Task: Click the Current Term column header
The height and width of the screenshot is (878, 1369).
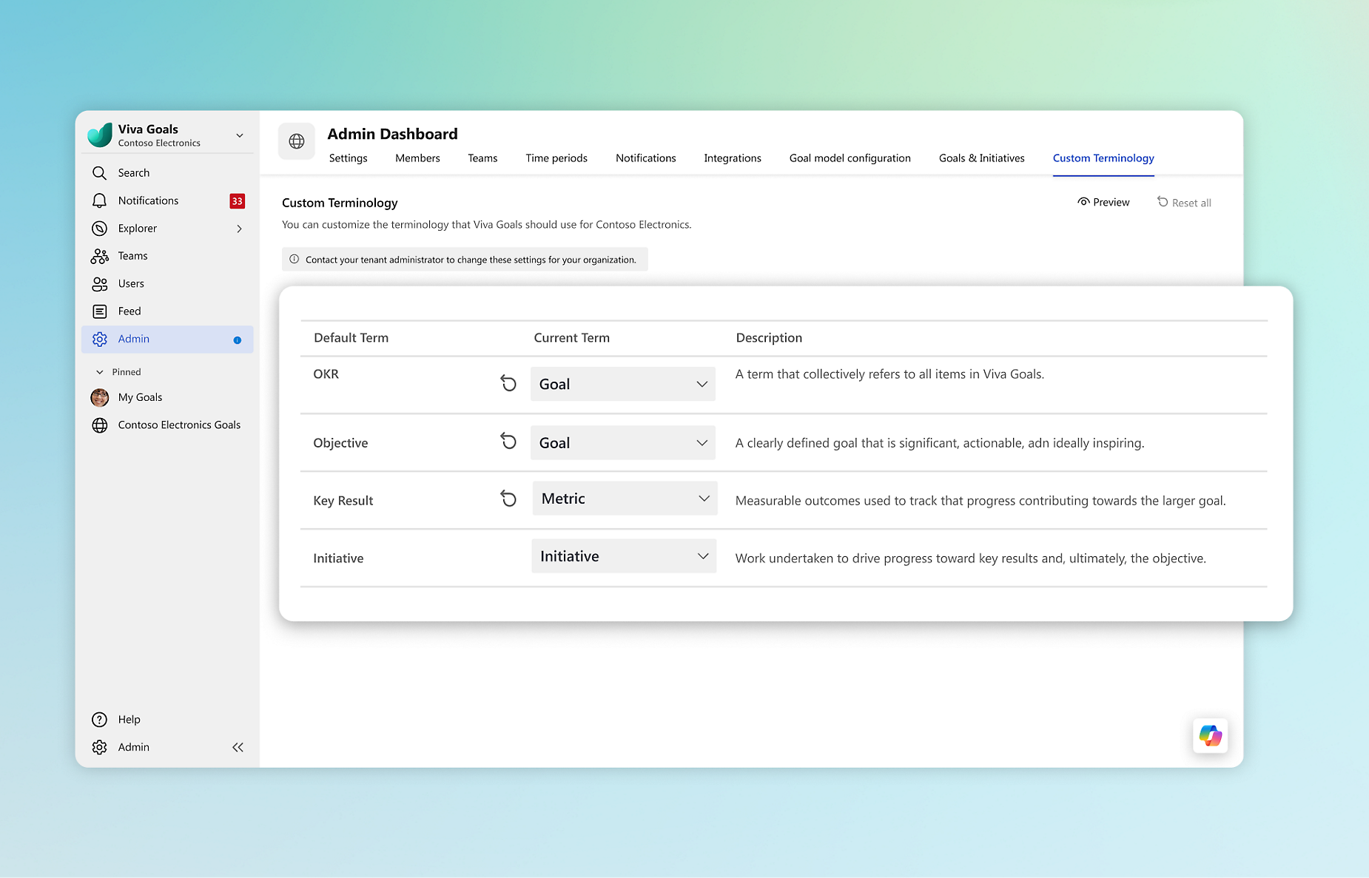Action: pyautogui.click(x=572, y=338)
